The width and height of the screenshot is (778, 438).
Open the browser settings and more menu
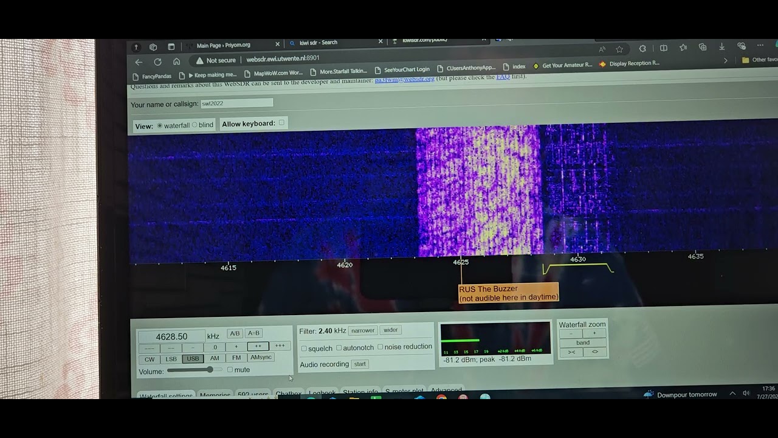pyautogui.click(x=760, y=46)
